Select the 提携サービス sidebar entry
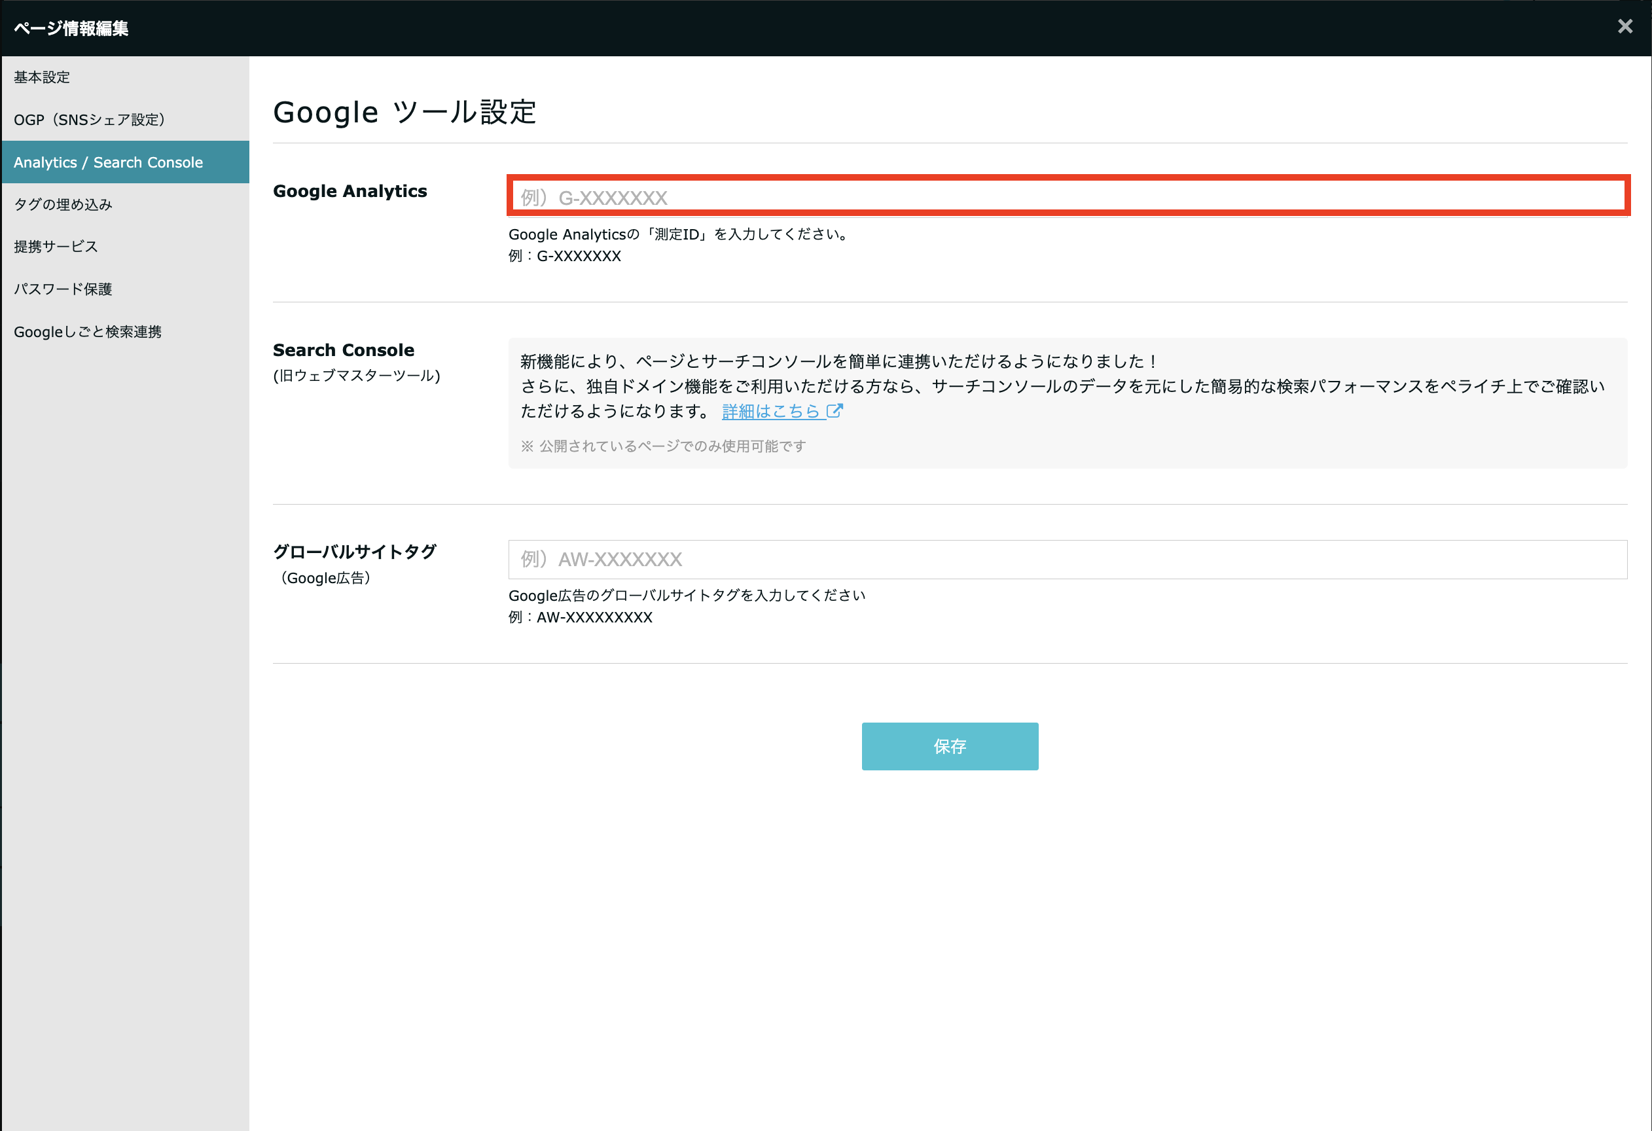The image size is (1652, 1131). (56, 247)
